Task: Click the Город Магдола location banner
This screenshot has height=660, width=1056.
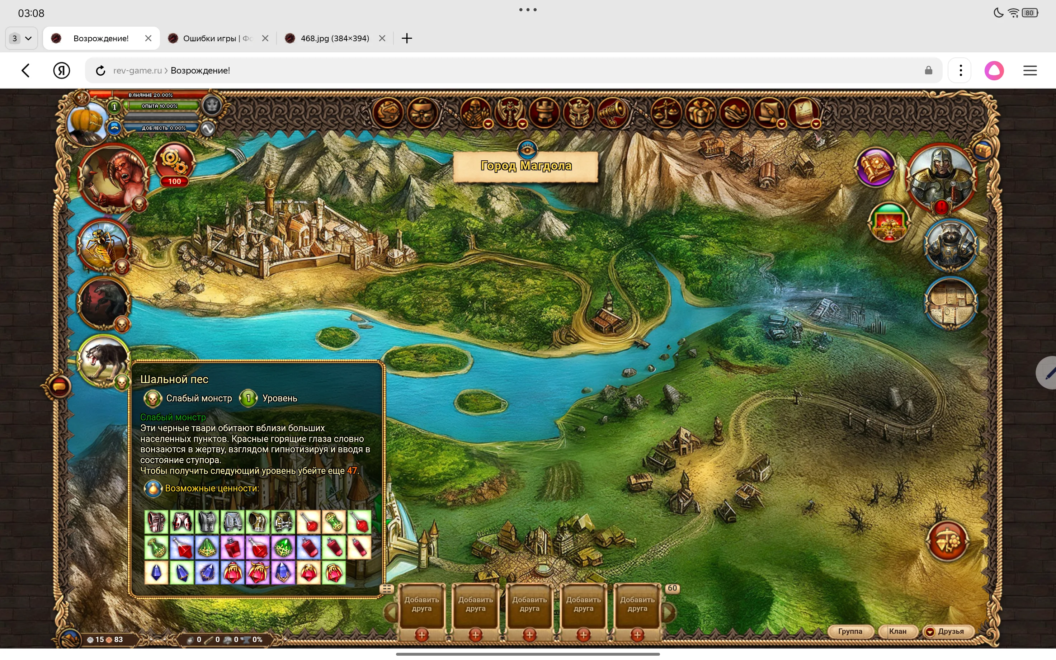Action: pyautogui.click(x=526, y=166)
